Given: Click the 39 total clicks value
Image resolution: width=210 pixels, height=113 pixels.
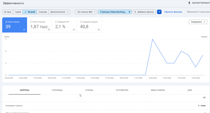Looking at the screenshot, I should coord(8,26).
